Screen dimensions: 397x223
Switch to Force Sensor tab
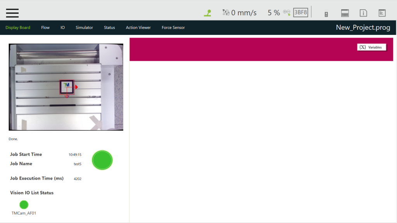pyautogui.click(x=173, y=27)
